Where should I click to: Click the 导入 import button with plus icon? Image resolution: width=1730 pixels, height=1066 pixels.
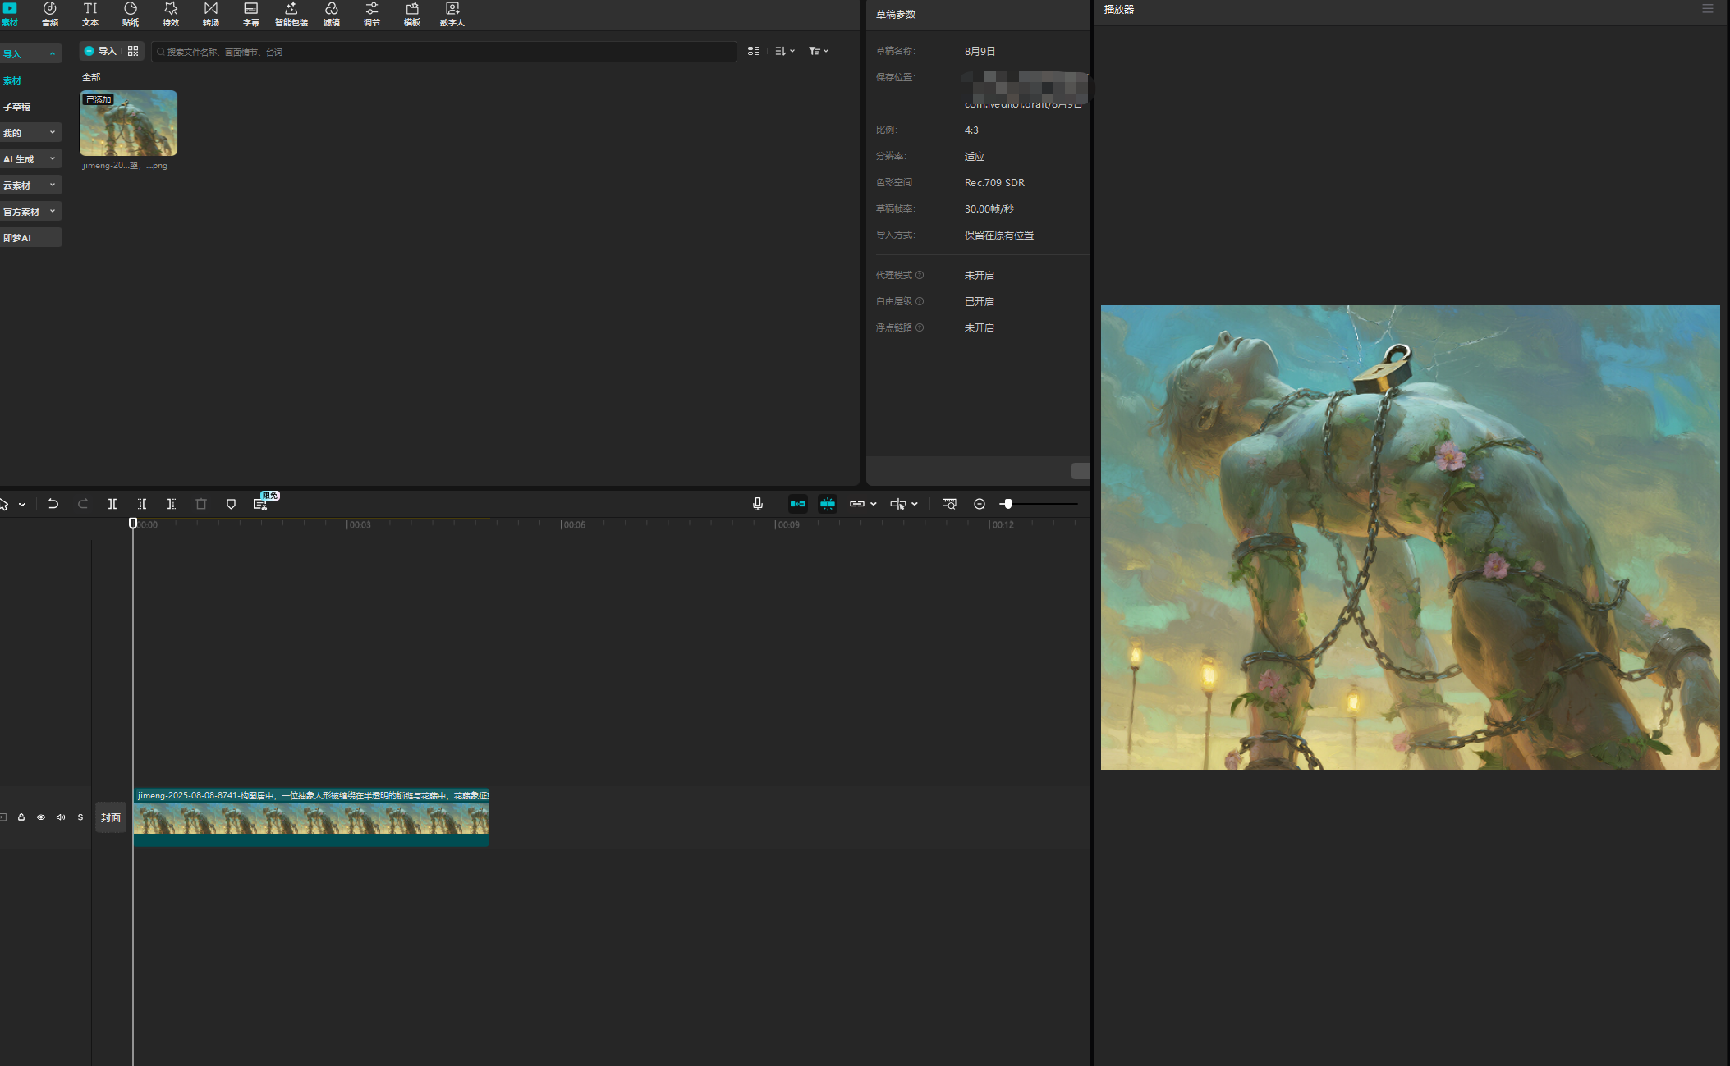pos(100,51)
